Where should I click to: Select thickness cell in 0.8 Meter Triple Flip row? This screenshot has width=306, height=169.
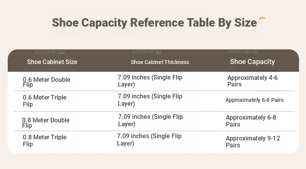149,139
